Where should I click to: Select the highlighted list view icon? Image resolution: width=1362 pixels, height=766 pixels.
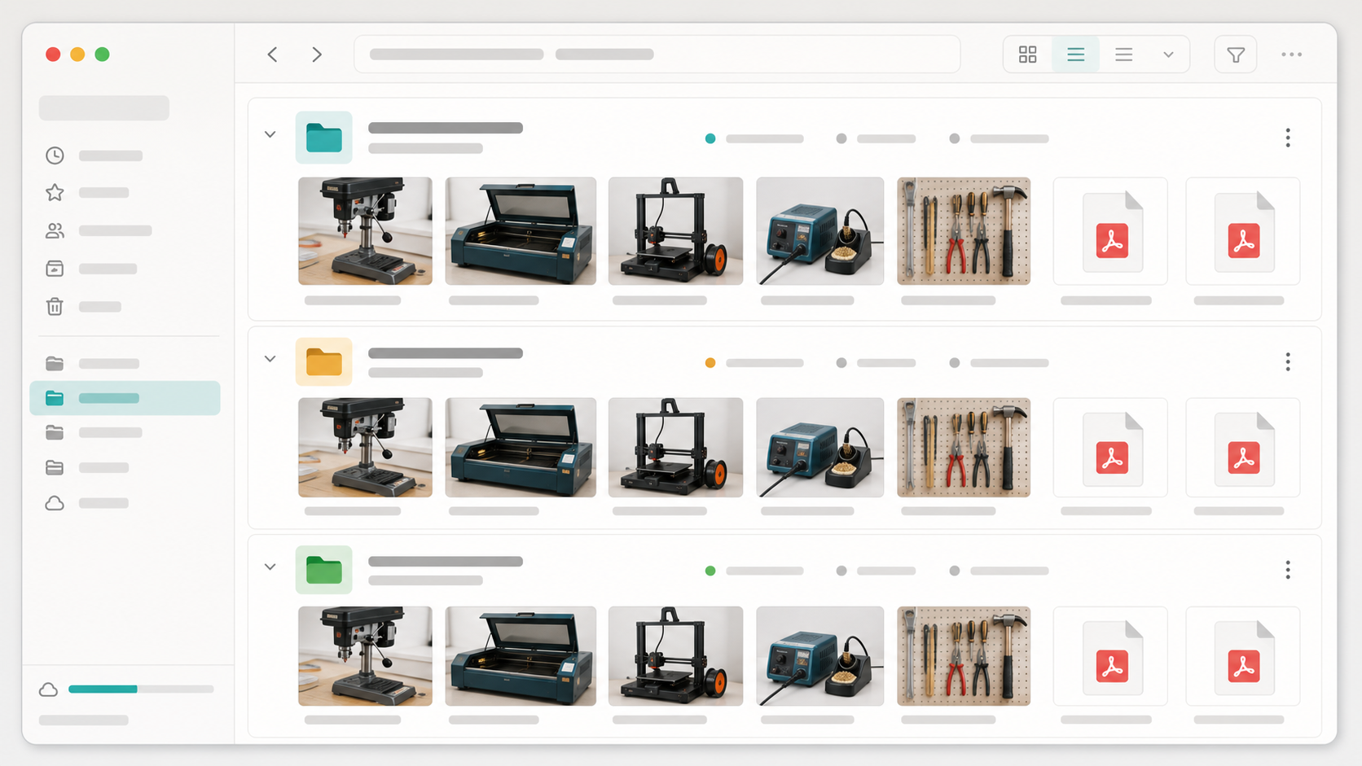point(1075,55)
